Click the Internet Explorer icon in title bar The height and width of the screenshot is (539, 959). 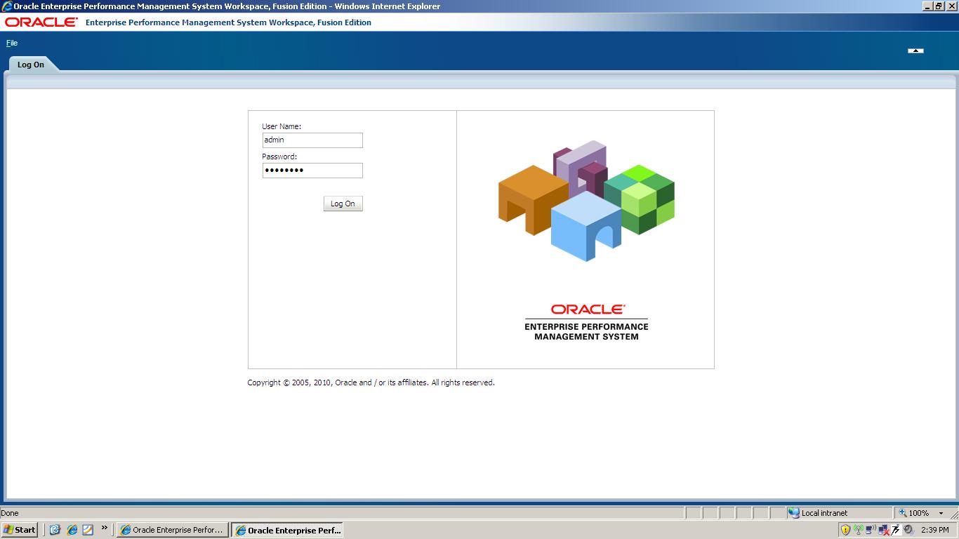click(x=6, y=6)
